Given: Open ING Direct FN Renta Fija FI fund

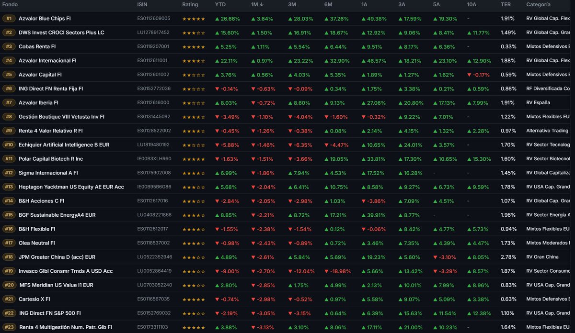Looking at the screenshot, I should tap(51, 89).
